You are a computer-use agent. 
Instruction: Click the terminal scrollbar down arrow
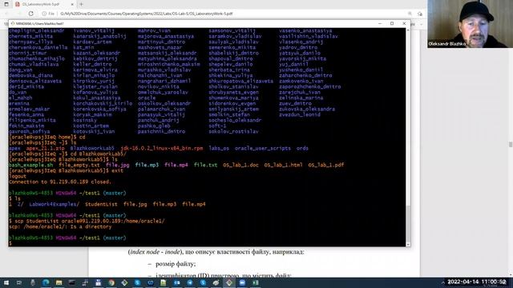(x=408, y=244)
